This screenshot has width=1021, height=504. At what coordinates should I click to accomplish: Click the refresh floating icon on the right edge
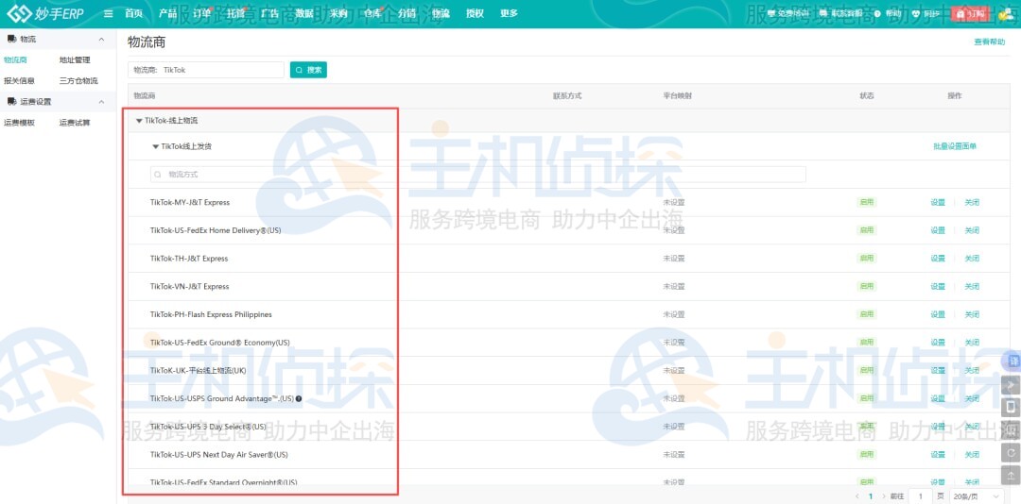(x=1011, y=453)
